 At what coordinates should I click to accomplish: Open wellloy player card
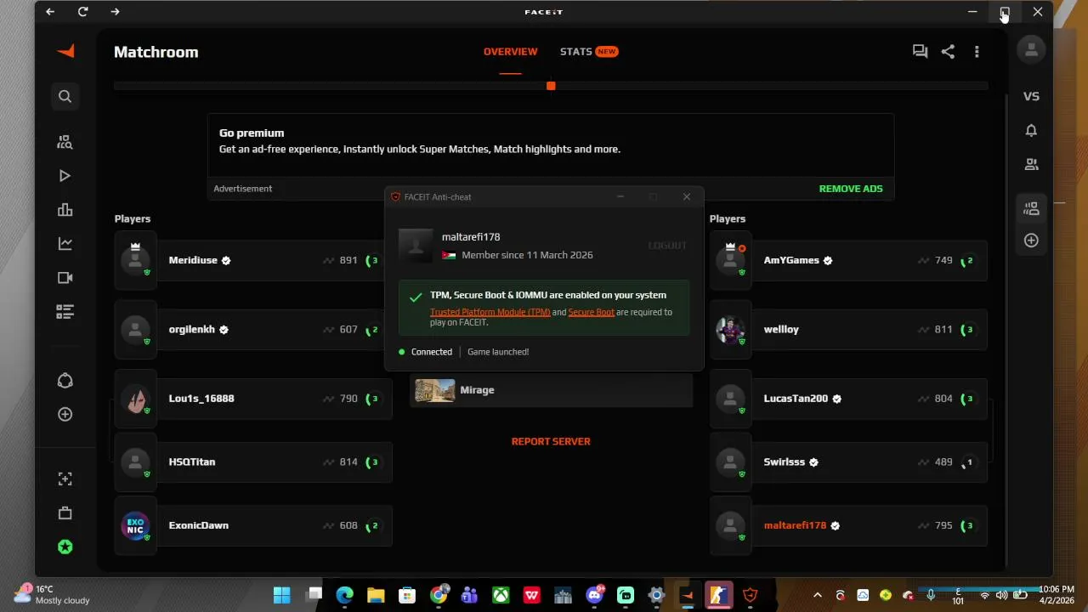848,329
